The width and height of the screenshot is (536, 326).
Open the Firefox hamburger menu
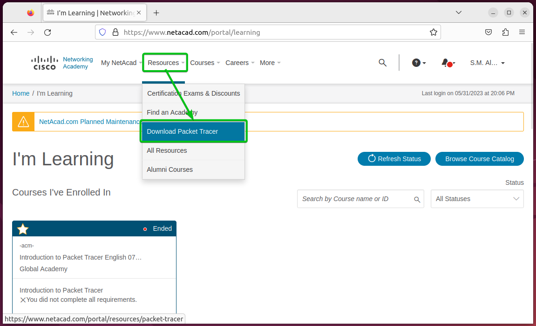pyautogui.click(x=522, y=32)
